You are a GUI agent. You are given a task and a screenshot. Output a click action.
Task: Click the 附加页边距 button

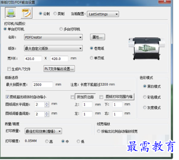[85, 97]
